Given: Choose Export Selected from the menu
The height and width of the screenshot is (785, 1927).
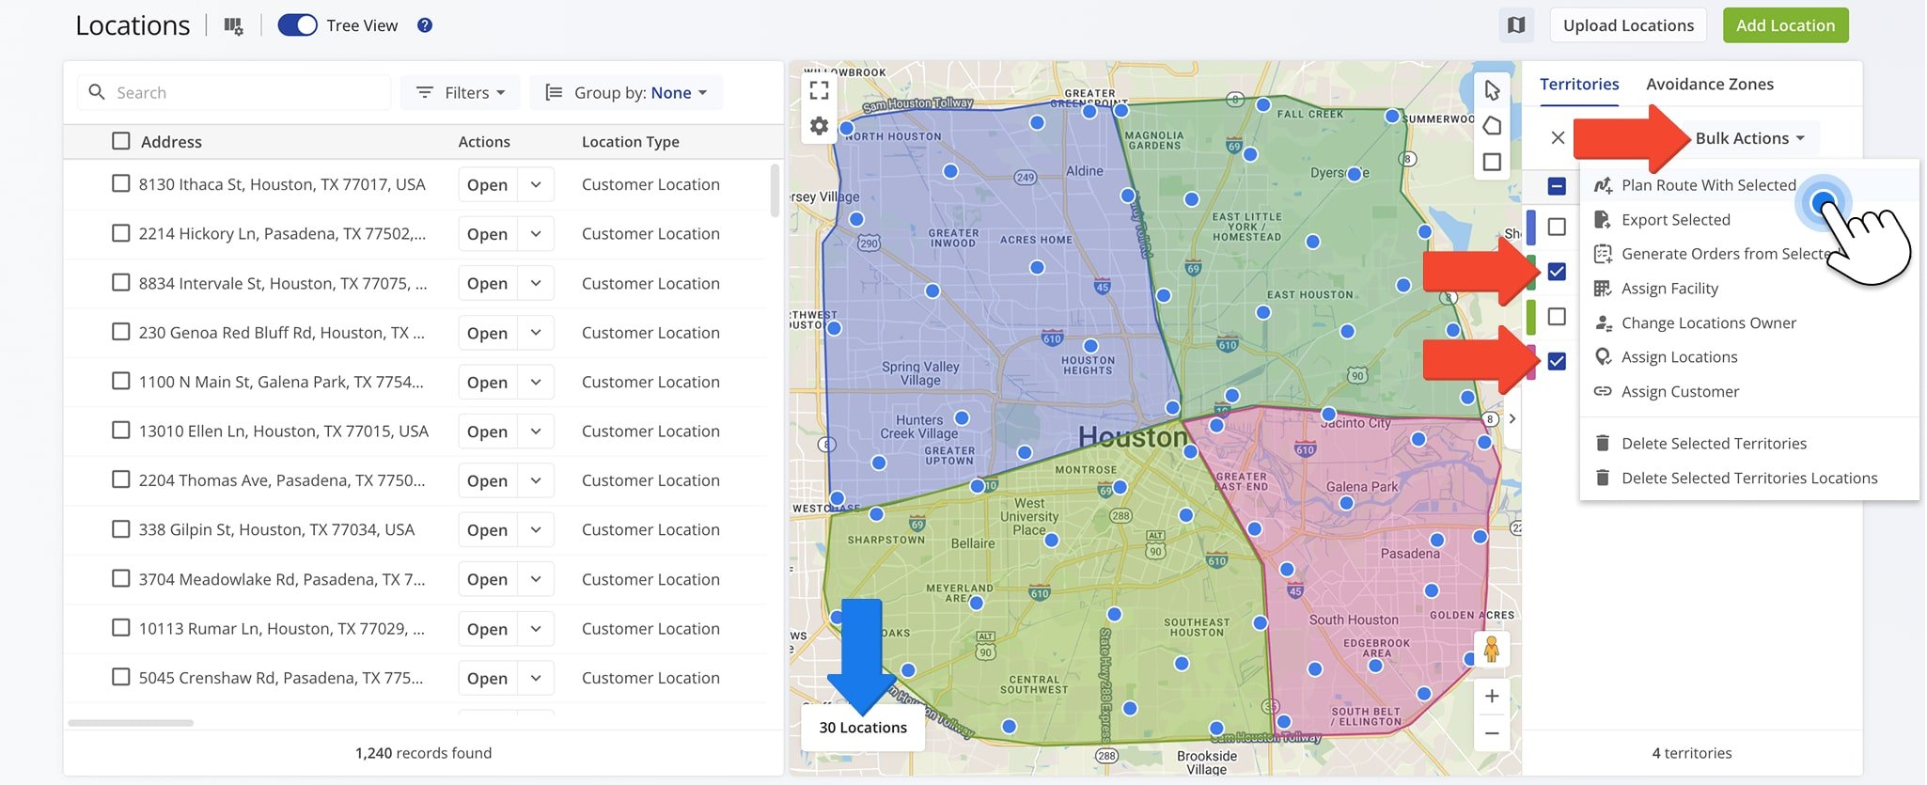Looking at the screenshot, I should tap(1675, 220).
